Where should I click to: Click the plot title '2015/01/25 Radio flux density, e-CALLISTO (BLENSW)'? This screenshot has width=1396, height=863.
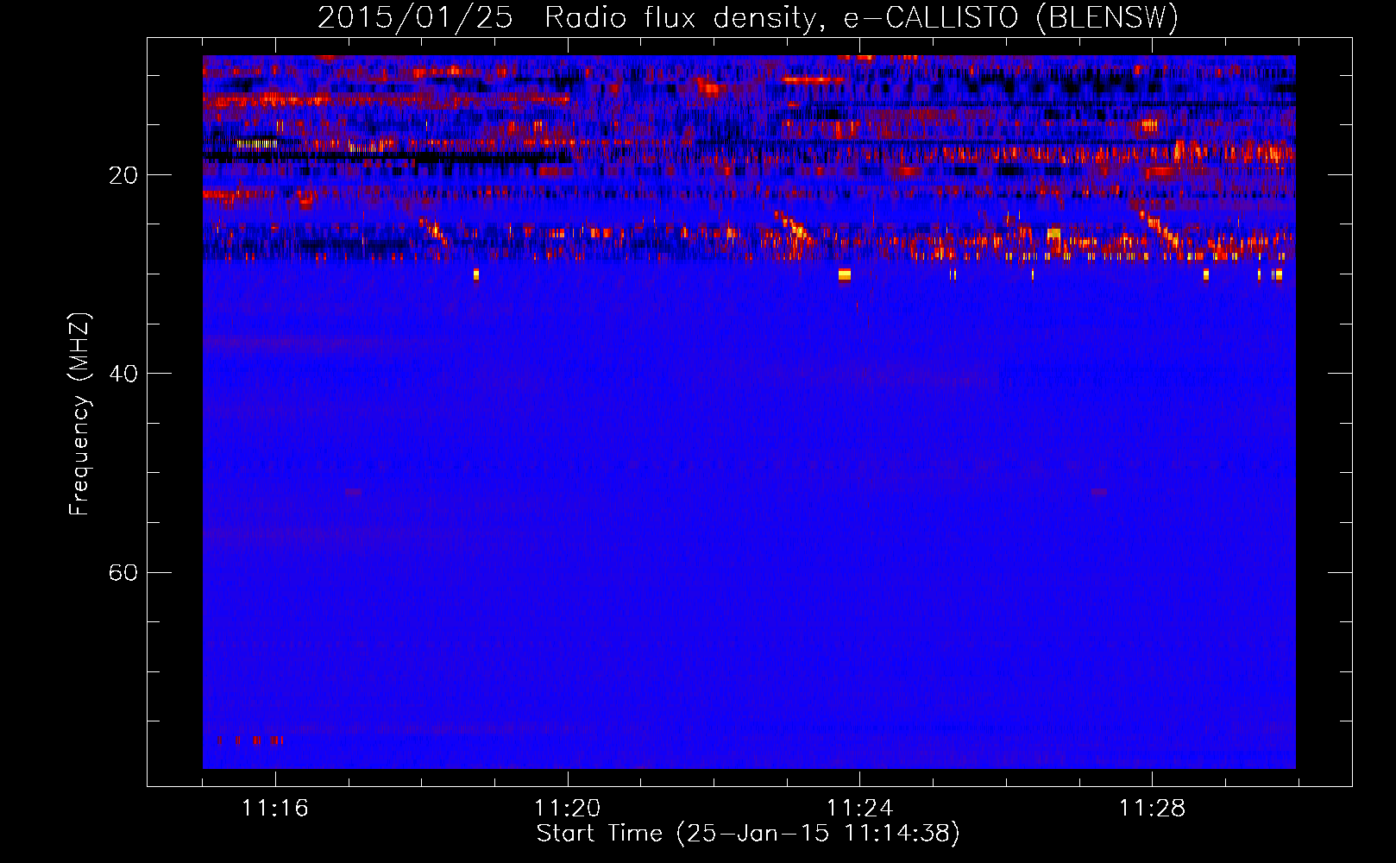click(748, 18)
